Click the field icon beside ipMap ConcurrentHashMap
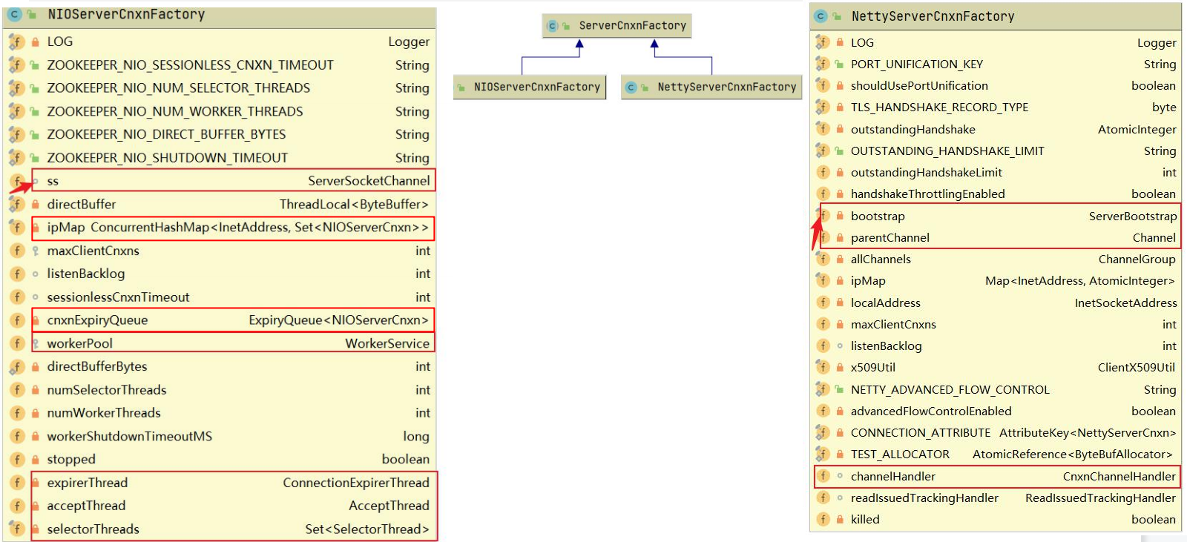 (16, 227)
